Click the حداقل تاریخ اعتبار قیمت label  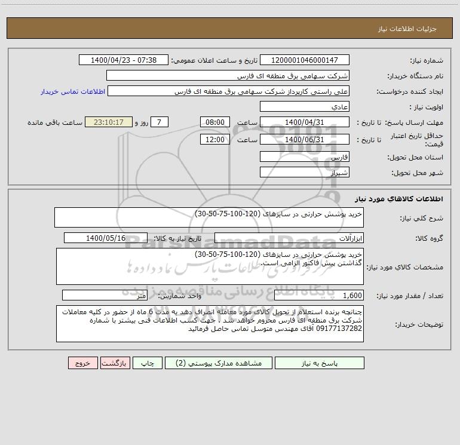point(417,140)
